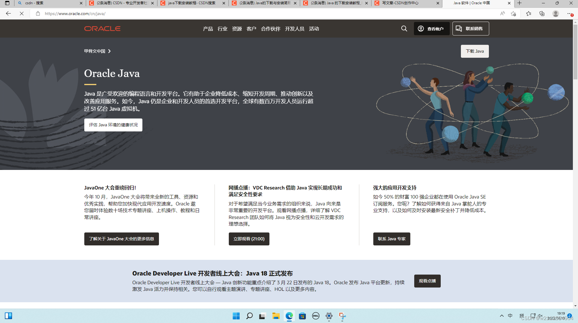578x323 pixels.
Task: Click Microsoft Edge taskbar icon
Action: (289, 316)
